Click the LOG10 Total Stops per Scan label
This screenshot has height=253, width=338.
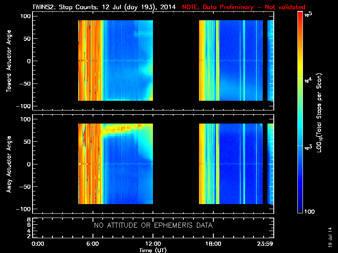[319, 113]
